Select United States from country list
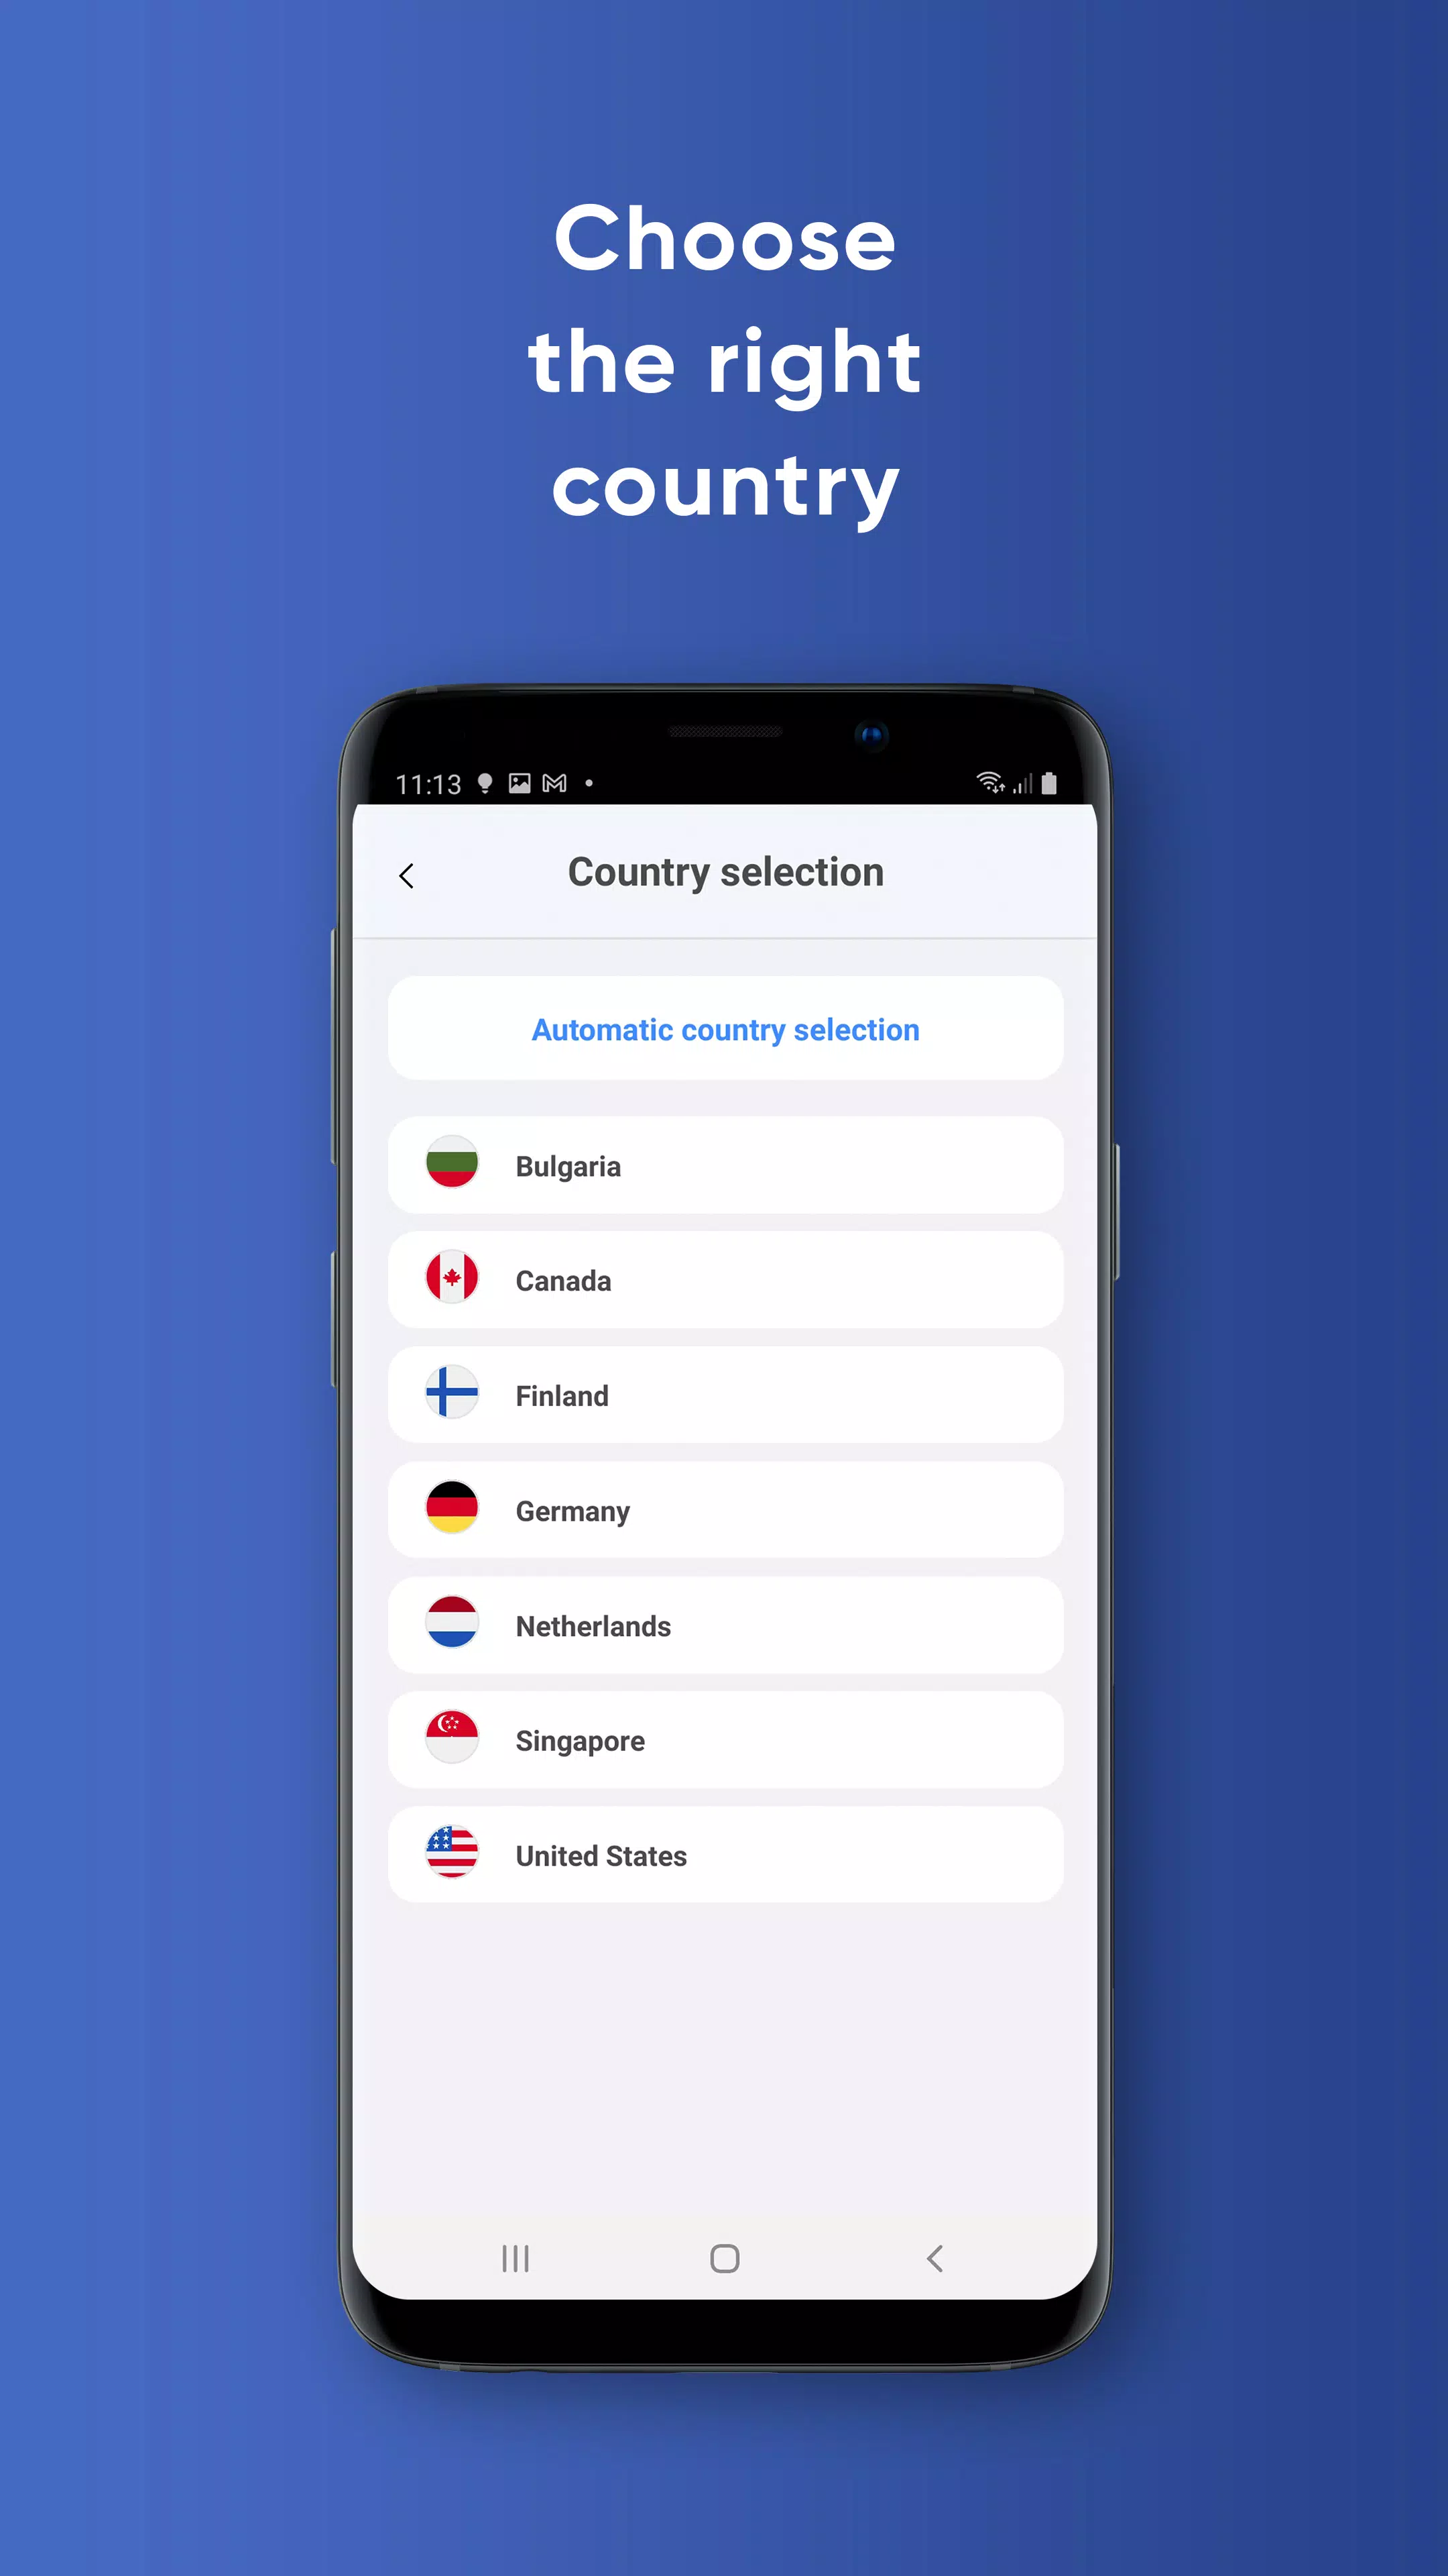 tap(725, 1856)
